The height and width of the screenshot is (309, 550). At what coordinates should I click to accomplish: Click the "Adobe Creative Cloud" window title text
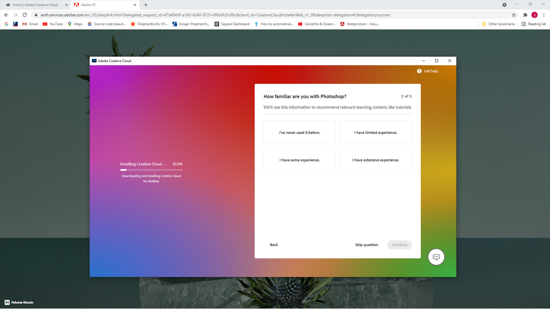pos(115,61)
